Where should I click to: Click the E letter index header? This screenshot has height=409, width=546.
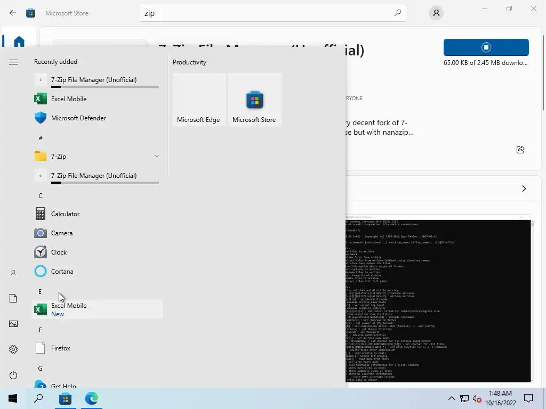click(40, 291)
